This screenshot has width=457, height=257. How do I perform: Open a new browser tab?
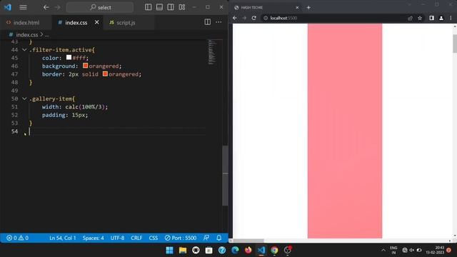click(x=308, y=8)
